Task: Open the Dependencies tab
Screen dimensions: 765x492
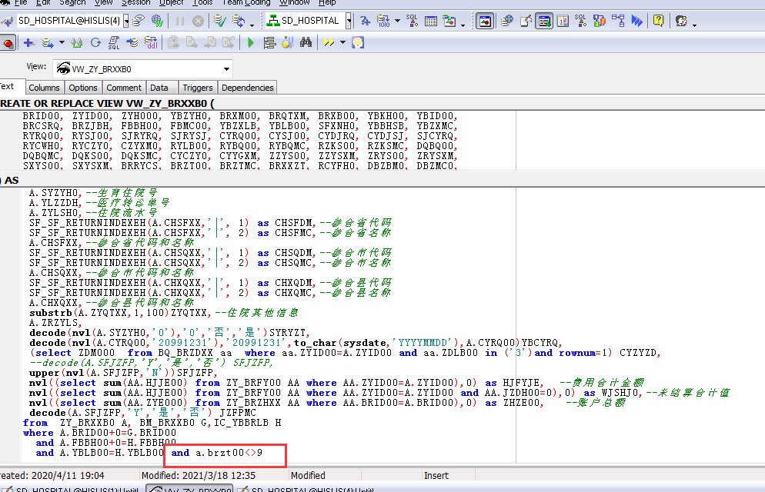Action: click(x=247, y=88)
